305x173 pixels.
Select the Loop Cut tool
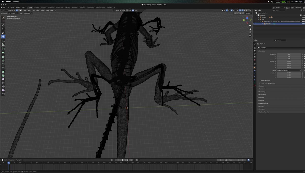point(3,64)
